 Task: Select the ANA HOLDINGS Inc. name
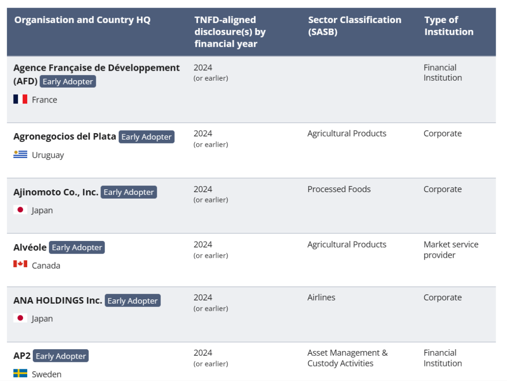[58, 300]
